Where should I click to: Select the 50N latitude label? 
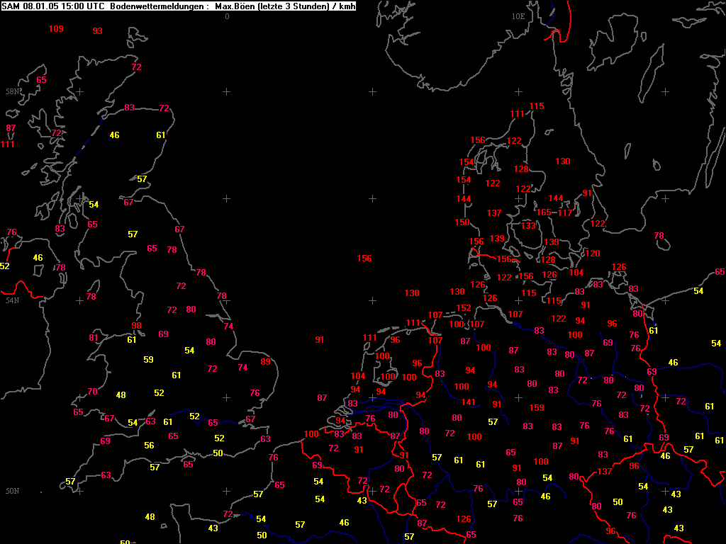pyautogui.click(x=13, y=492)
